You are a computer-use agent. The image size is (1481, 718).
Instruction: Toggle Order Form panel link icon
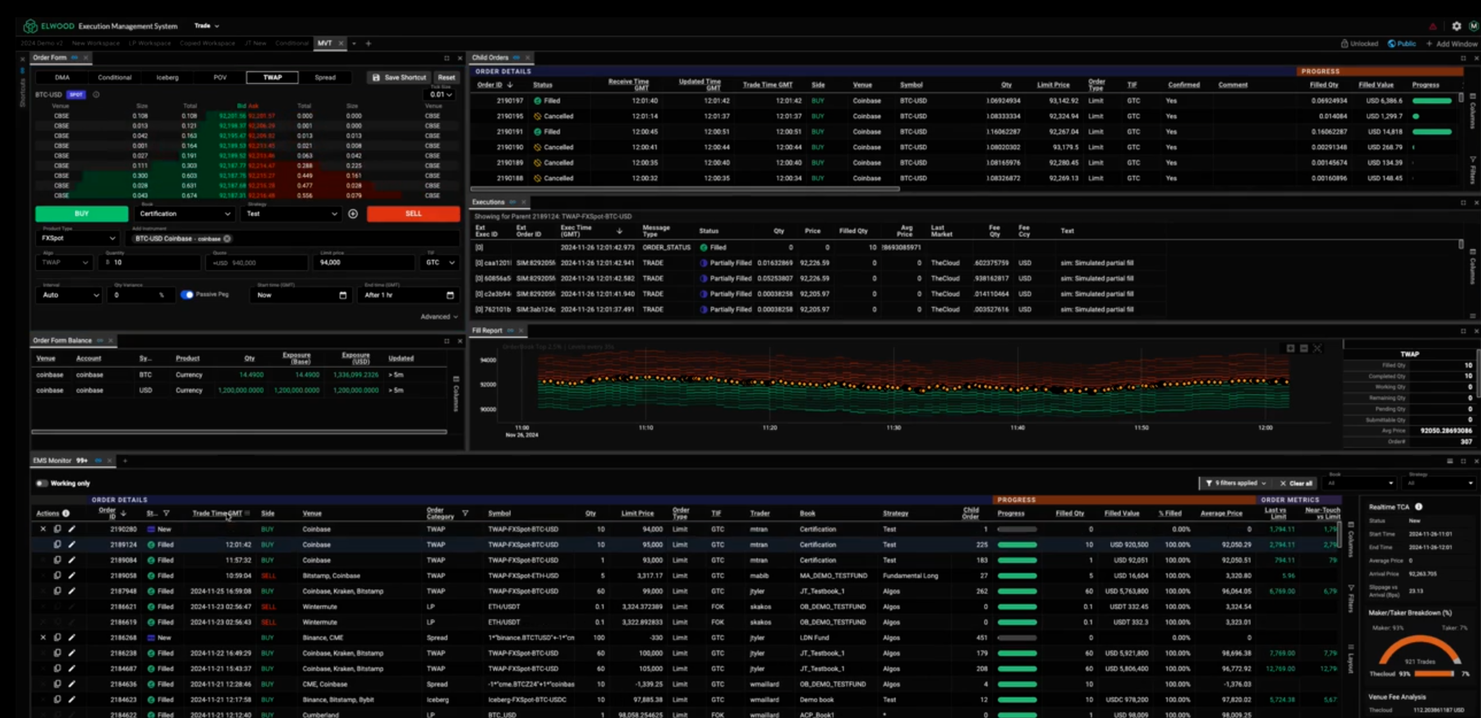[75, 57]
